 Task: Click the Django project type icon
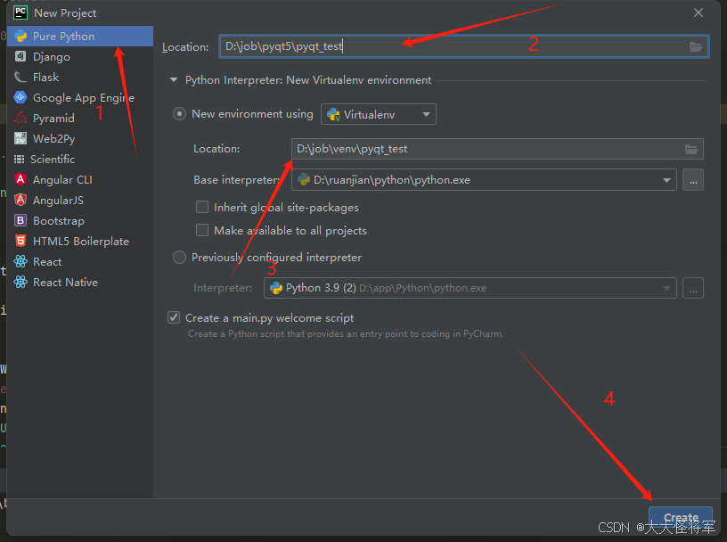pos(20,56)
